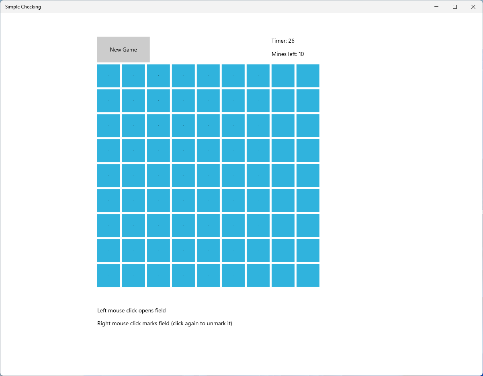Viewport: 483px width, 376px height.
Task: Open the cell in row 9, column 5
Action: (x=208, y=275)
